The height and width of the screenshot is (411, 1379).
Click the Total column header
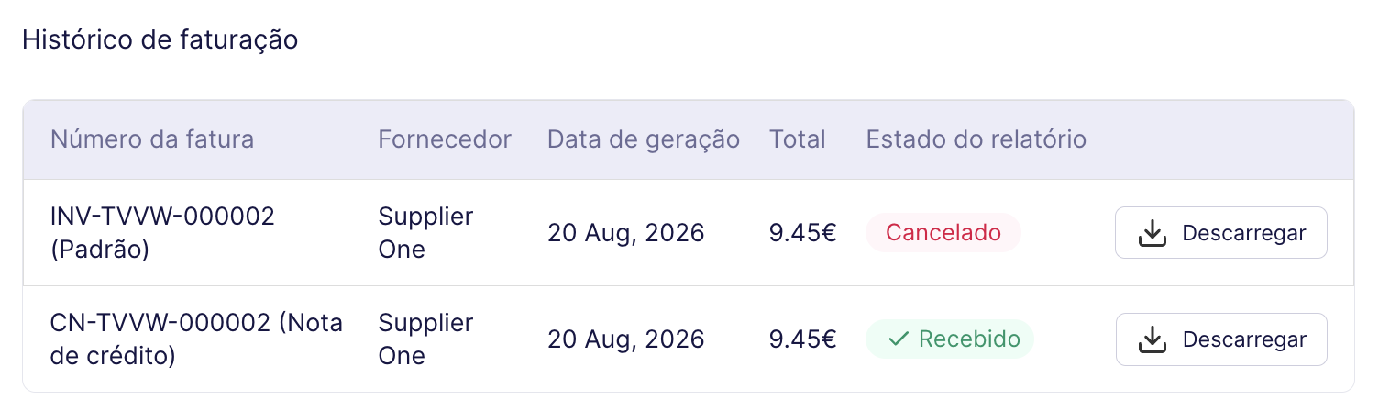798,139
